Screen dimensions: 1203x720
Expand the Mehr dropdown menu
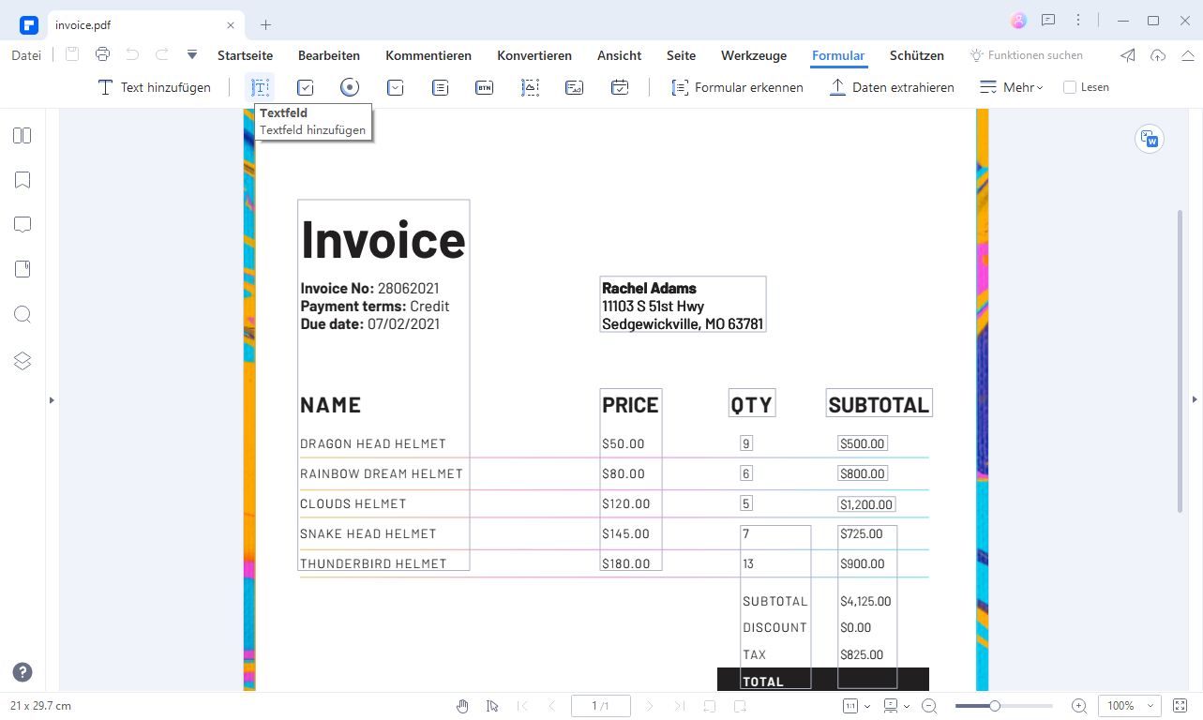pos(1012,87)
